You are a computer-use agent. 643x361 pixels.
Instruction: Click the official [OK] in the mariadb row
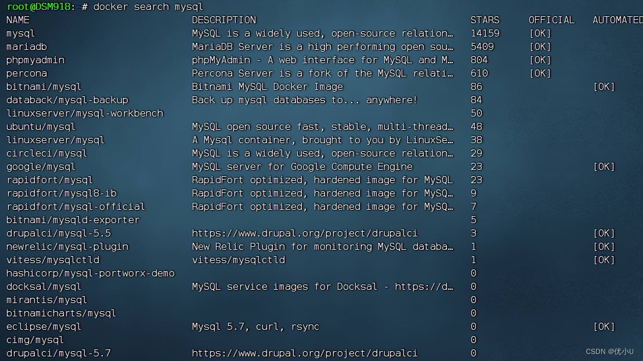(x=540, y=47)
